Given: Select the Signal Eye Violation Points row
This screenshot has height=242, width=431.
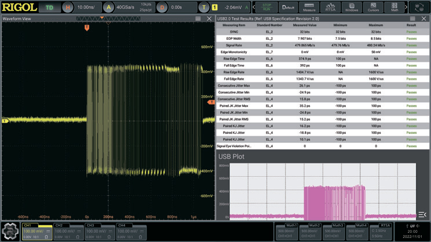Looking at the screenshot, I should click(x=323, y=146).
